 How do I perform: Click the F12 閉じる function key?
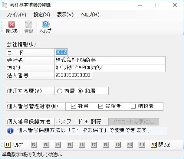[x=161, y=145]
